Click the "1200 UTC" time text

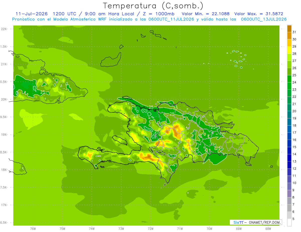[65, 14]
